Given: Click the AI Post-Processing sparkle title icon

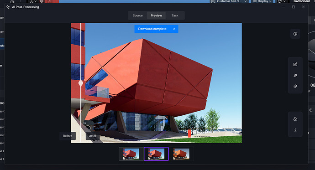Looking at the screenshot, I should [x=8, y=7].
